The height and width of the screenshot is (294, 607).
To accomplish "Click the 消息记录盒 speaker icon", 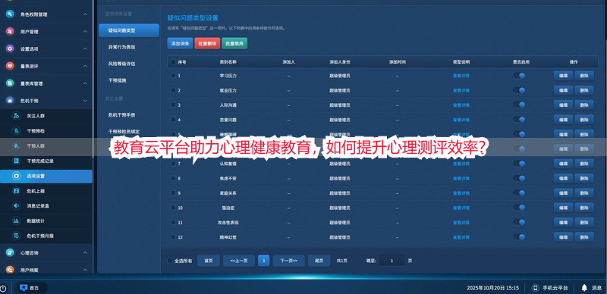I will click(x=16, y=206).
